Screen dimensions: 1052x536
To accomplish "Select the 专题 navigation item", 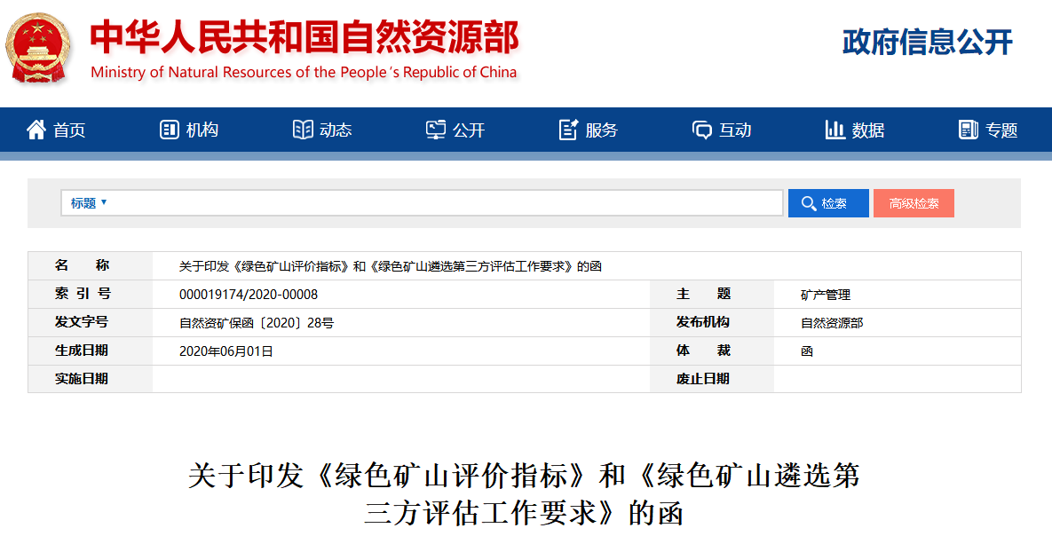I will tap(1001, 130).
